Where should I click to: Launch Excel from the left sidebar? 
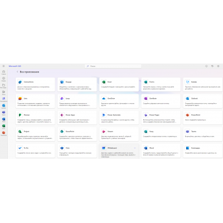click(x=3, y=127)
